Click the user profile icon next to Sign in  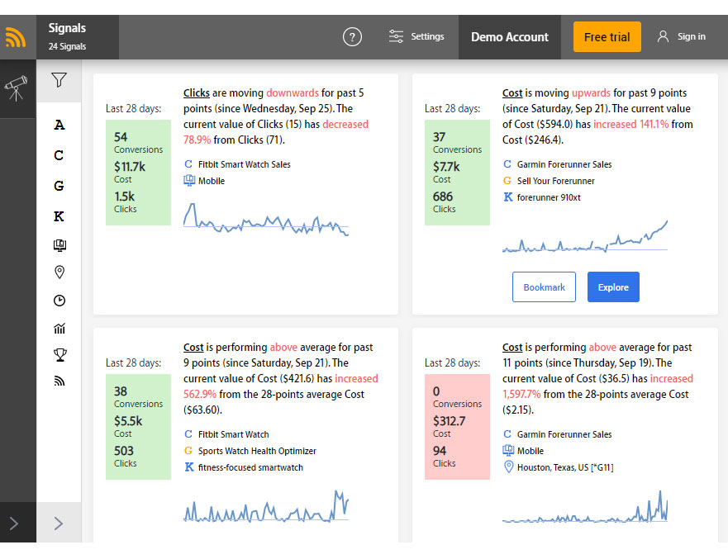click(x=663, y=36)
